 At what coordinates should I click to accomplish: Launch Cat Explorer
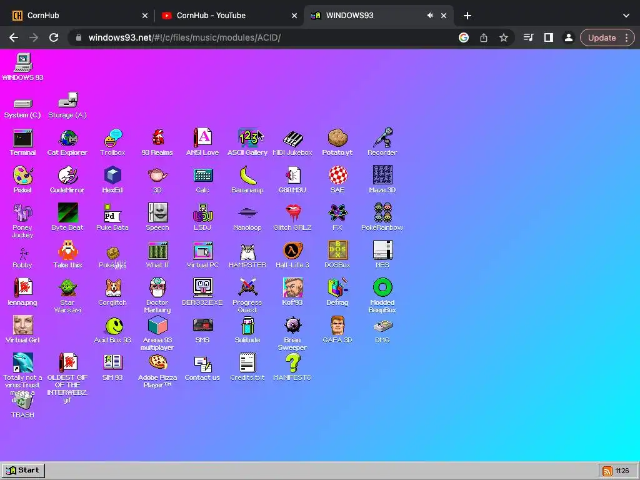coord(67,142)
